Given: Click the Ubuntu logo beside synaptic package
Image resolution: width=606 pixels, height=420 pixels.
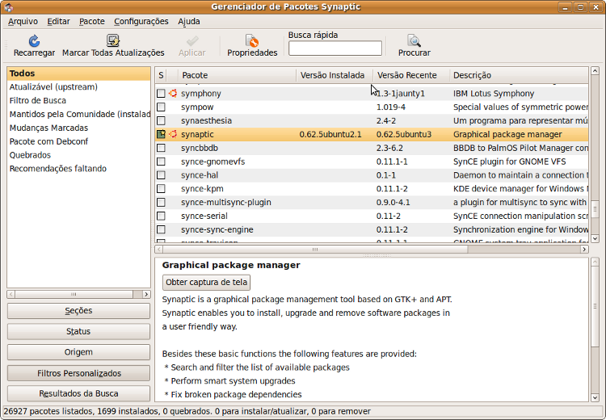Looking at the screenshot, I should (x=173, y=134).
